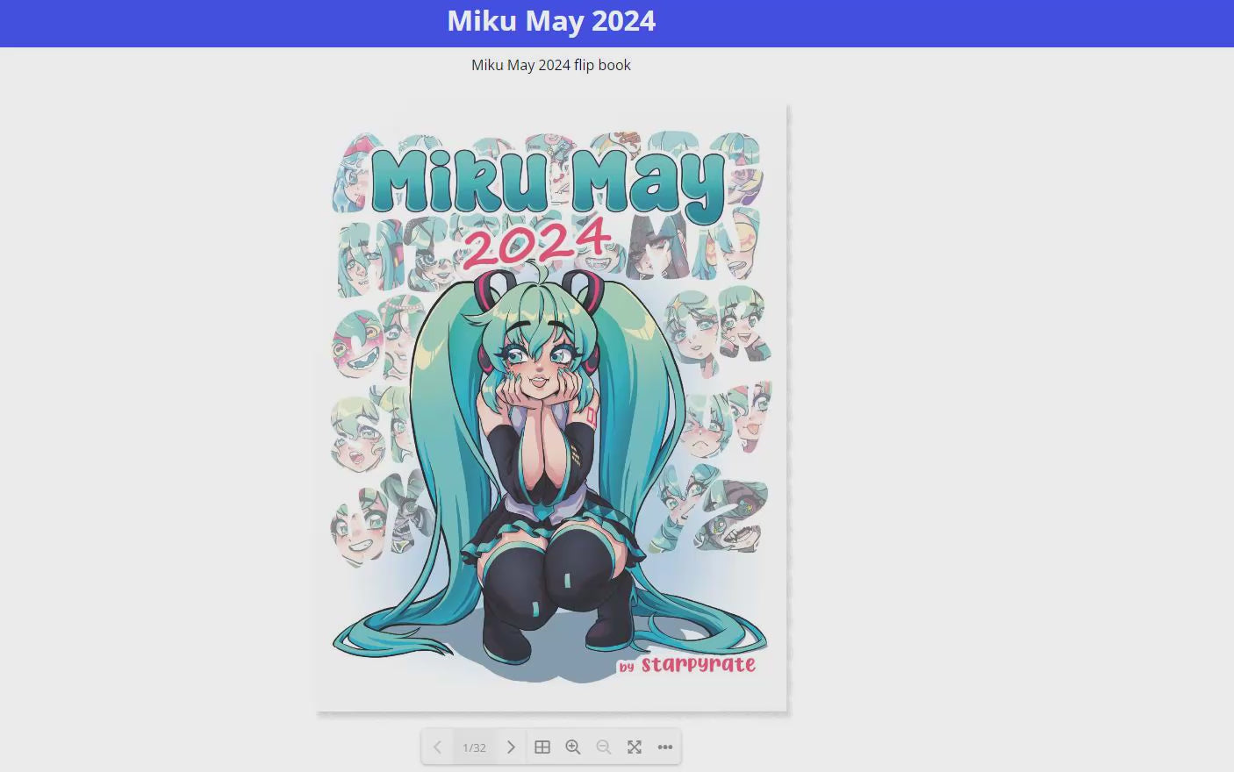
Task: Open the page thumbnails grid view
Action: tap(542, 747)
